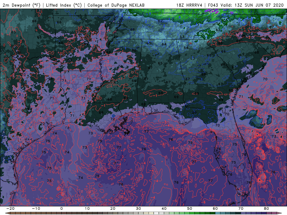This screenshot has width=287, height=215.
Task: Click the '80' colorbar tick label
Action: (267, 209)
